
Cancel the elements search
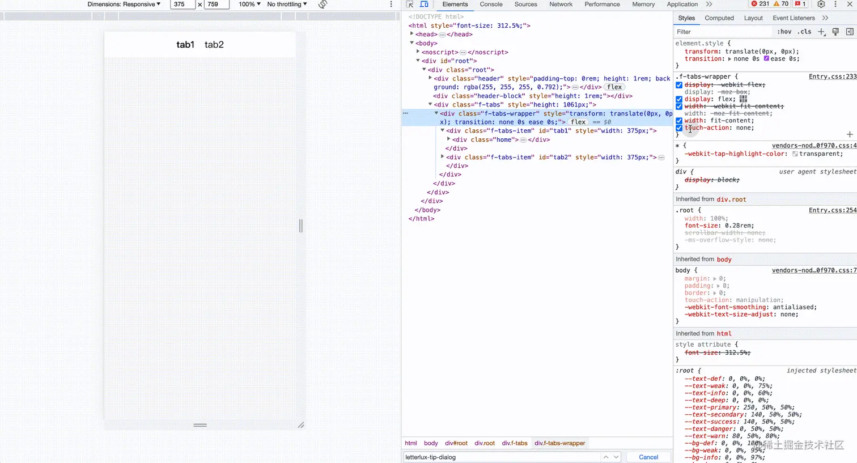tap(648, 457)
